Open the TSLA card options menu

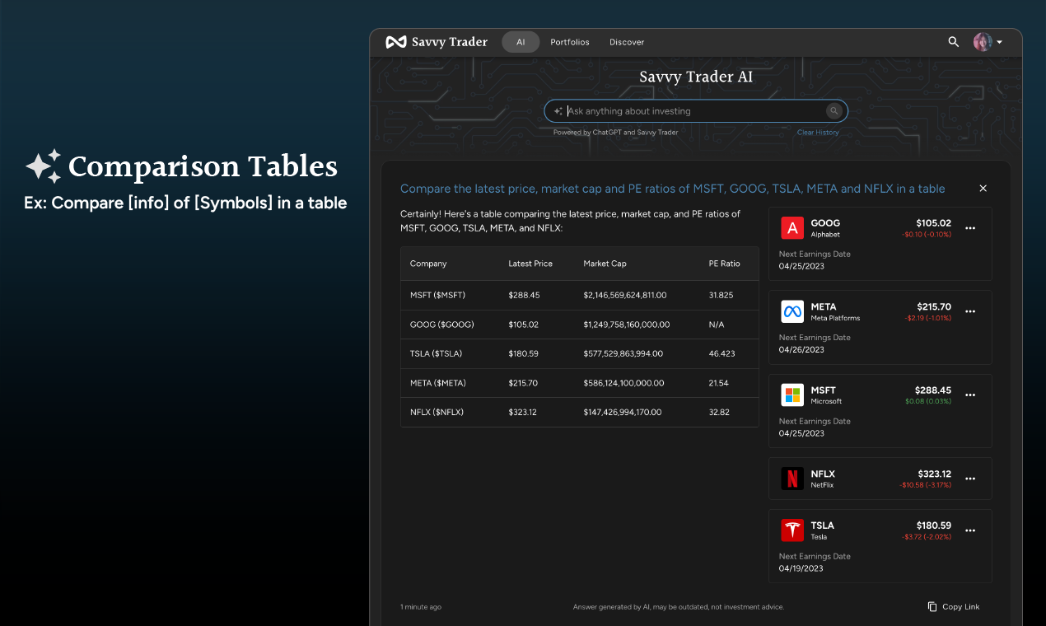coord(970,530)
